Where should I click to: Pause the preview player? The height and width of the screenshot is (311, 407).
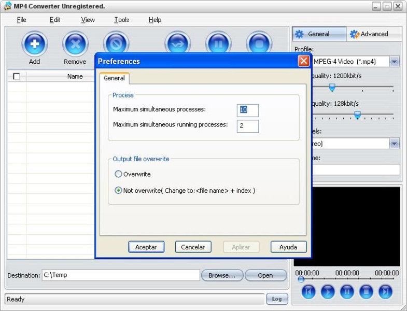click(x=347, y=292)
